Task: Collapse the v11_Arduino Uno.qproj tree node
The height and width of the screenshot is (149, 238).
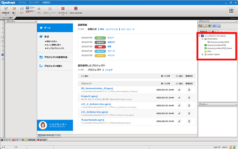Action: pyautogui.click(x=200, y=36)
